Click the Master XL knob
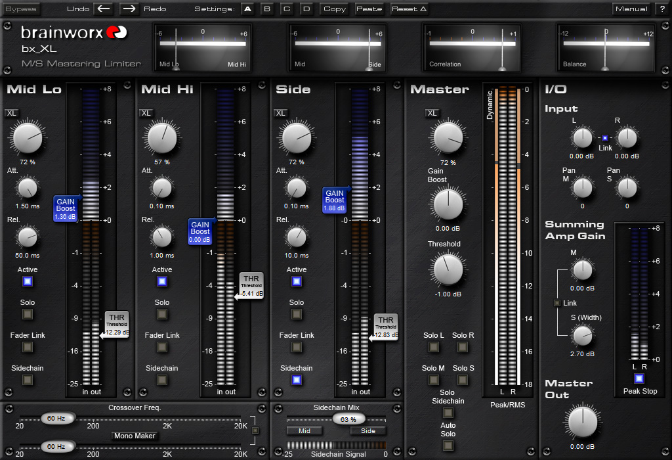Image resolution: width=672 pixels, height=460 pixels. (448, 138)
